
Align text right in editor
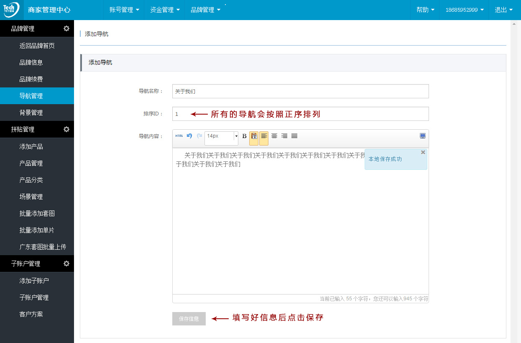click(284, 136)
